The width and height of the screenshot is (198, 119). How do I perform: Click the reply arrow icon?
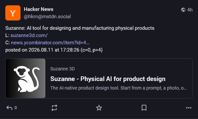[9, 108]
